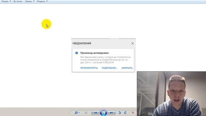Image resolution: width=206 pixels, height=116 pixels.
Task: Delete the image with red X
Action: (x=133, y=113)
